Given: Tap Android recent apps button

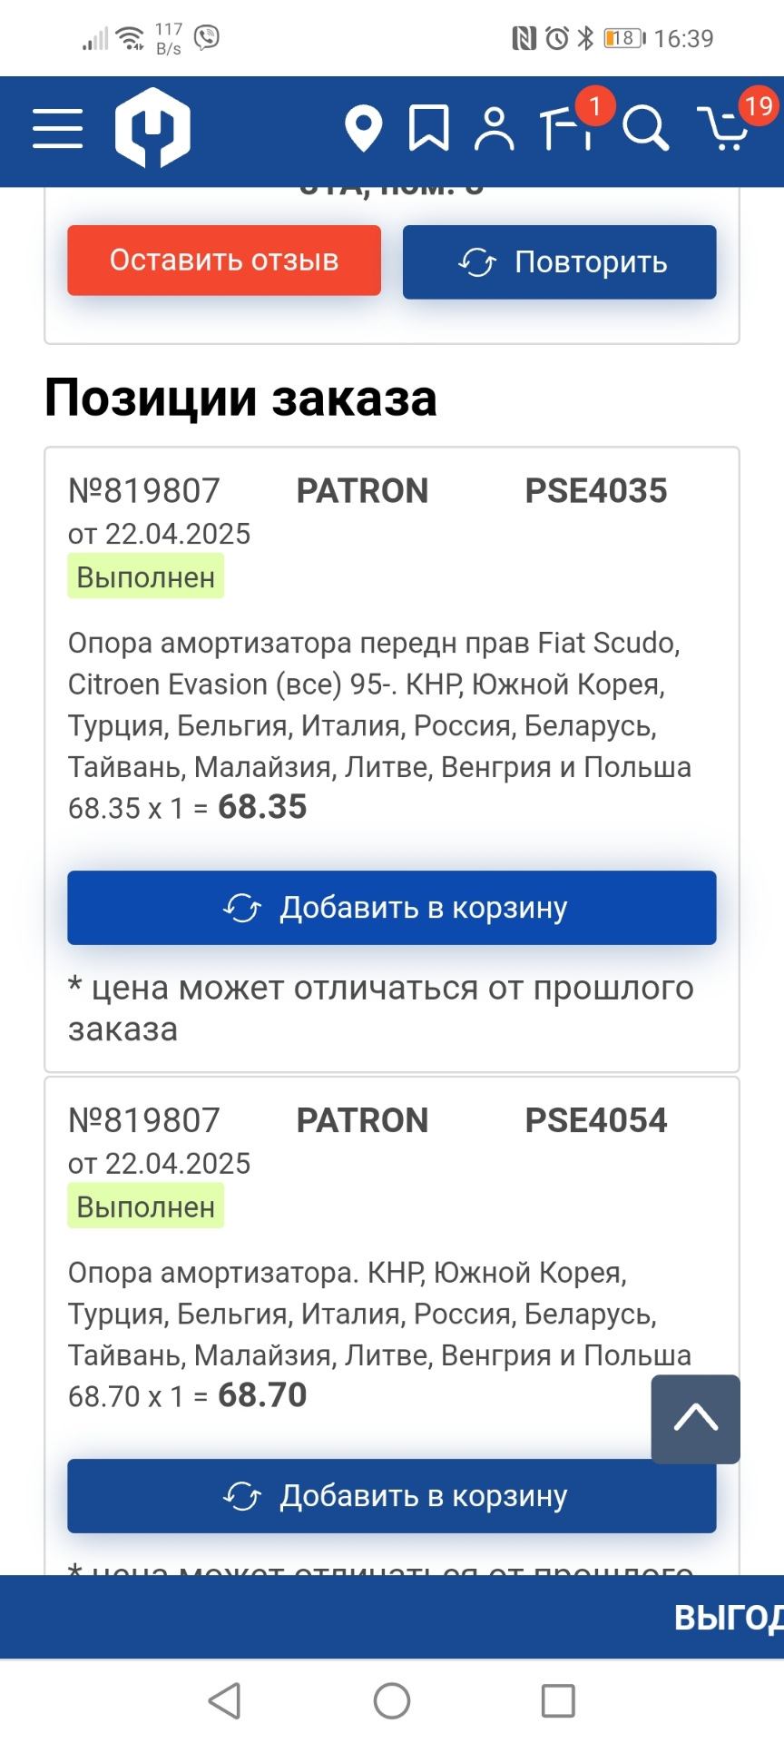Looking at the screenshot, I should click(x=558, y=1700).
